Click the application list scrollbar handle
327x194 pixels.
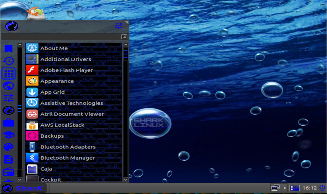(126, 54)
